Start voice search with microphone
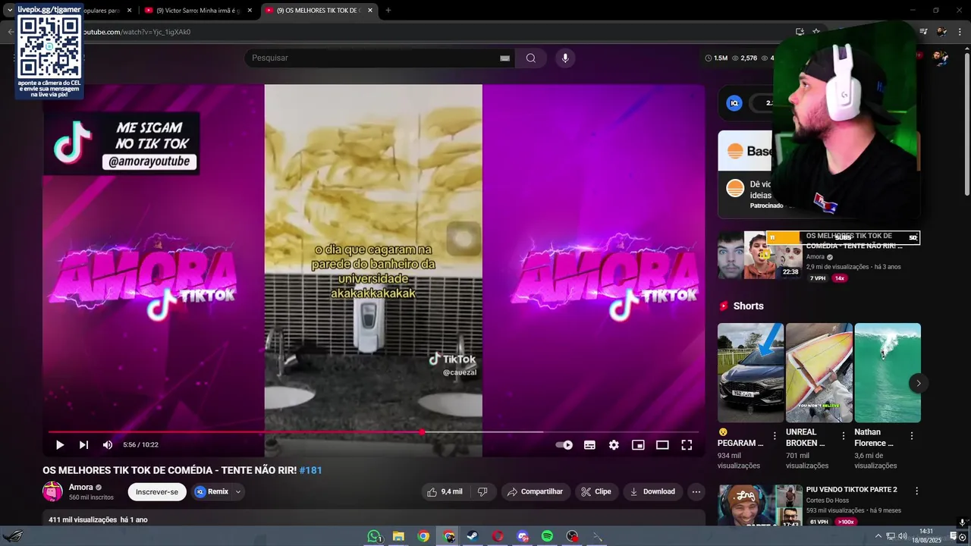This screenshot has height=546, width=971. tap(565, 58)
